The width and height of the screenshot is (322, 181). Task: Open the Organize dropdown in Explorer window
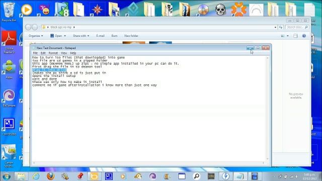tap(36, 36)
